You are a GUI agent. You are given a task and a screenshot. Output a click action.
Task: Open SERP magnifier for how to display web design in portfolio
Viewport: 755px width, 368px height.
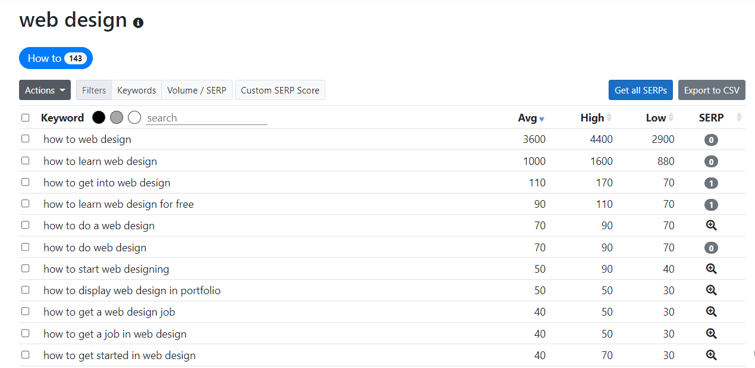tap(711, 290)
